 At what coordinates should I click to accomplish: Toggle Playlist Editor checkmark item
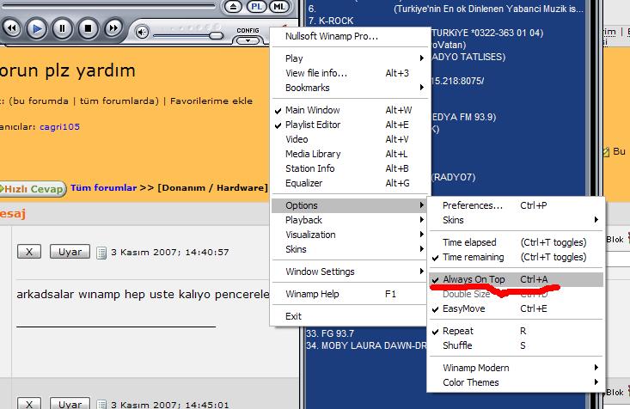pos(350,125)
